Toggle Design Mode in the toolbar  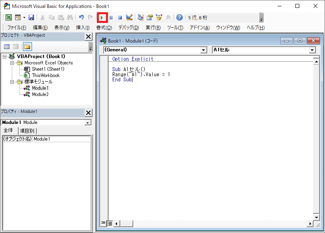(x=129, y=17)
